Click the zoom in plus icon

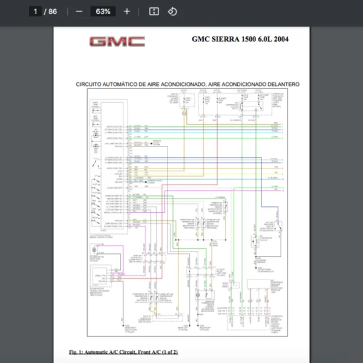click(x=126, y=11)
